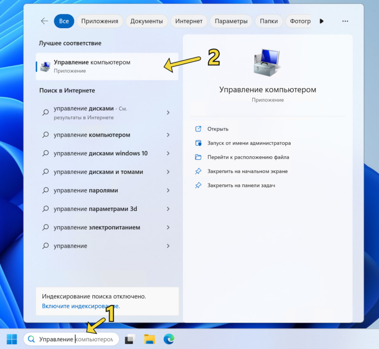Click the large Управление компьютером toolbox icon

tap(267, 63)
